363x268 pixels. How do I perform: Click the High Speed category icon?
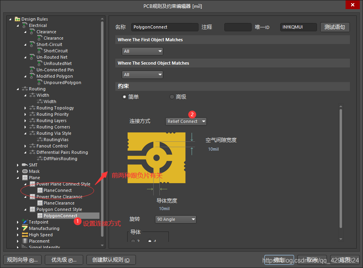click(25, 235)
